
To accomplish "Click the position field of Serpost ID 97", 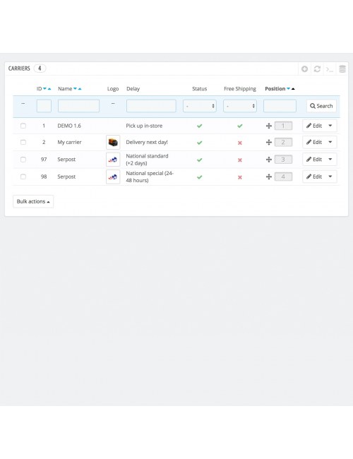I will 283,160.
